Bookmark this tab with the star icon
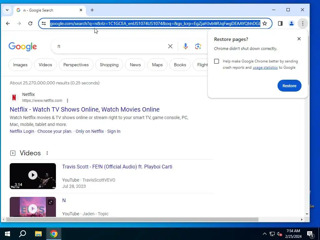This screenshot has width=320, height=240. (x=264, y=23)
